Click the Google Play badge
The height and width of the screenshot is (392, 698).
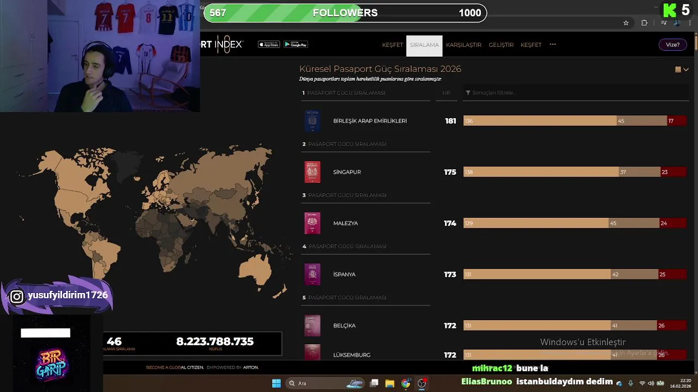(296, 45)
